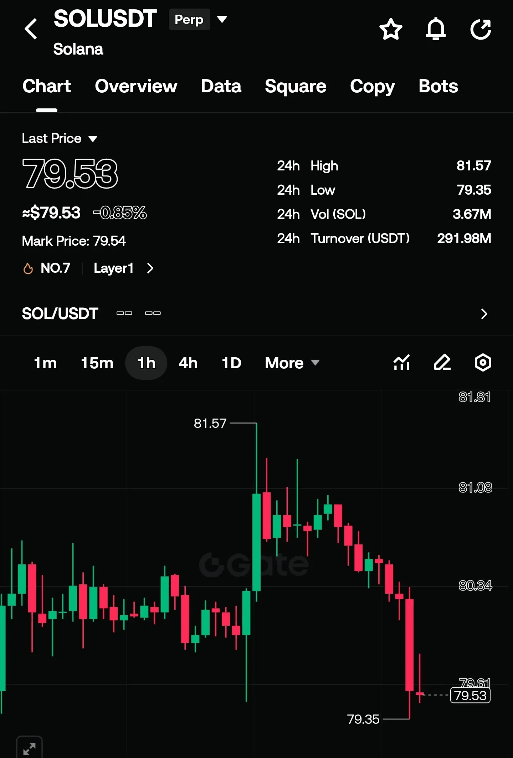Tap the -0.85% change value
The image size is (513, 758).
point(120,213)
